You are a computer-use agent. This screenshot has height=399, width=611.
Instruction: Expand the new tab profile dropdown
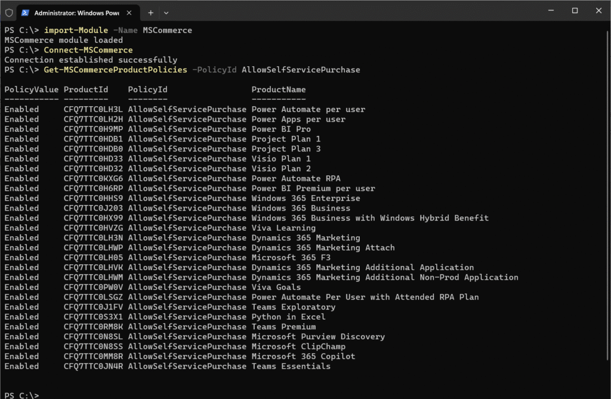point(166,12)
